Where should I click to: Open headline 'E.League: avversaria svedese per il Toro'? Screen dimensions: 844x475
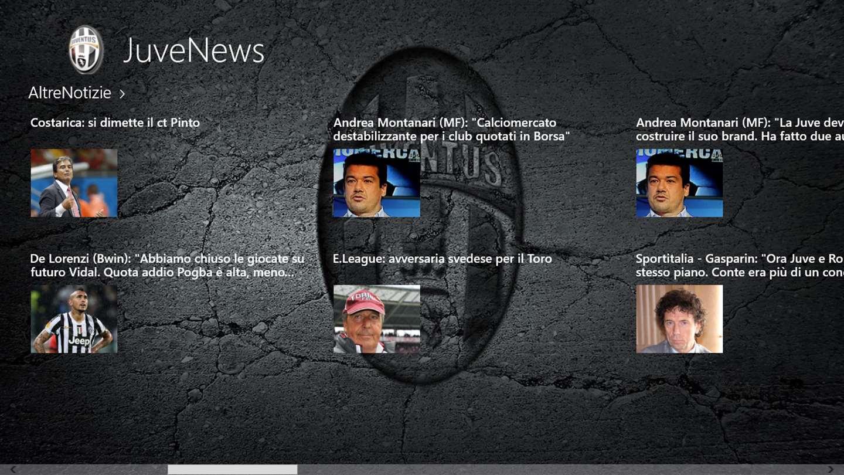443,259
